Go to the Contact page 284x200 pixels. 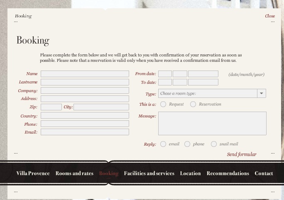264,173
